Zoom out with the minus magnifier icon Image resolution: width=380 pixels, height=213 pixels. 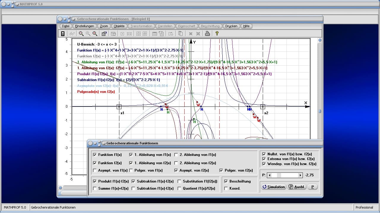click(81, 34)
